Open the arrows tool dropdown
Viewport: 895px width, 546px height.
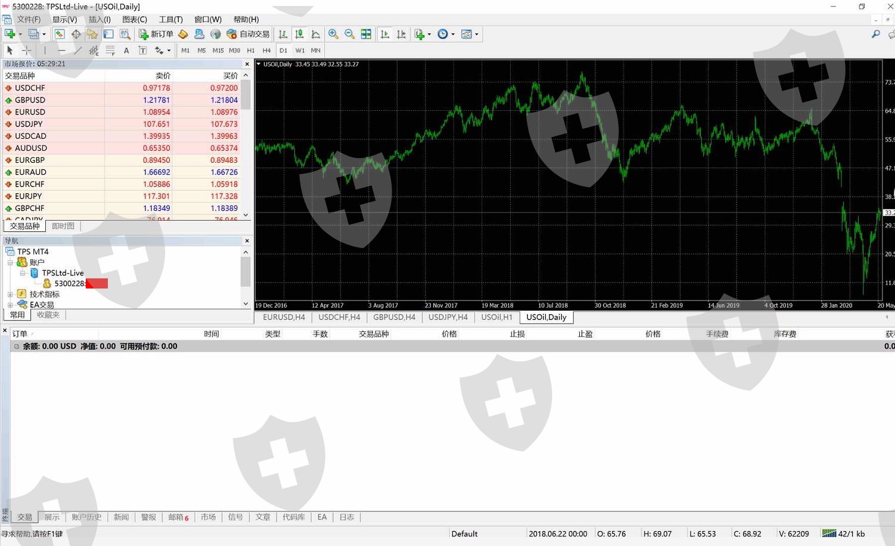169,51
